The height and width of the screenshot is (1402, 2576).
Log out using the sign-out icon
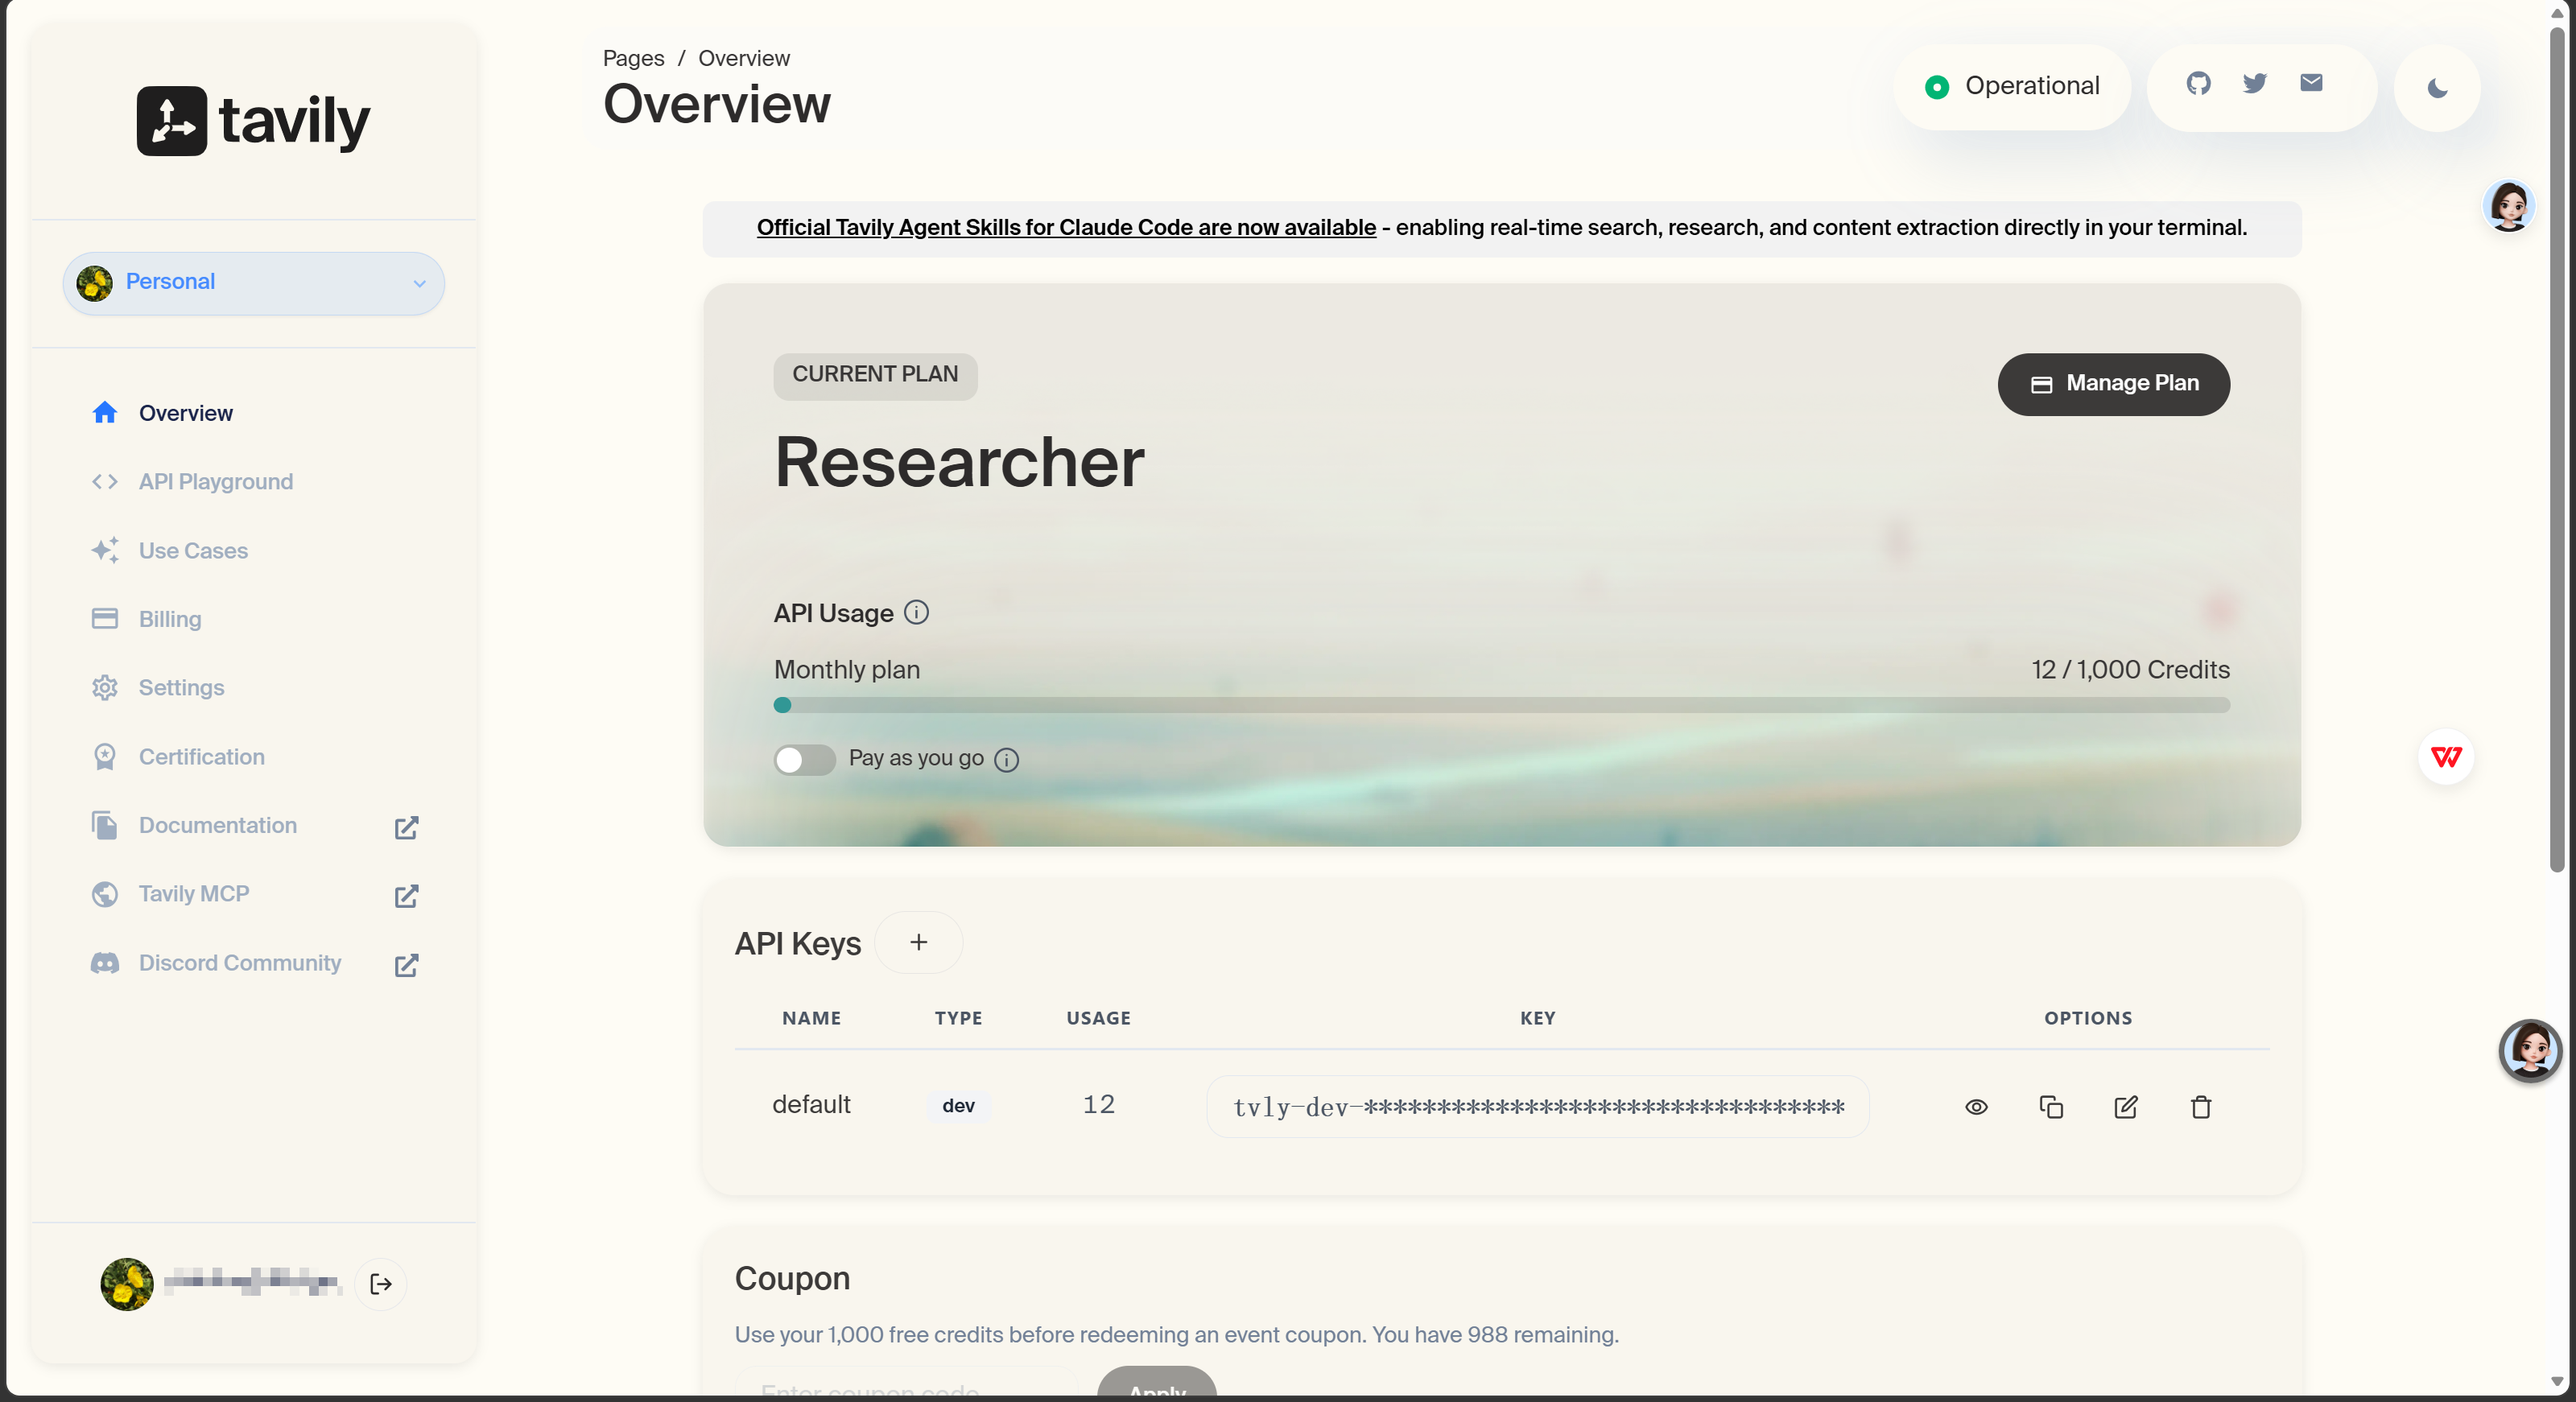coord(380,1284)
